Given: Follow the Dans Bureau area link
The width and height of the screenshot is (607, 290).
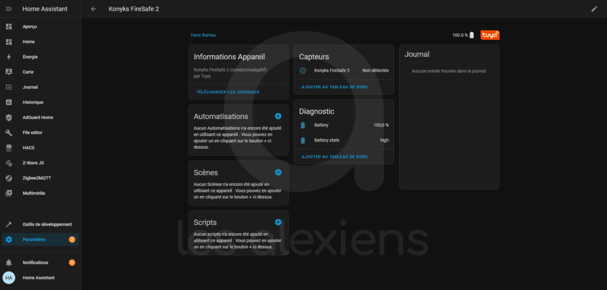Looking at the screenshot, I should tap(203, 35).
